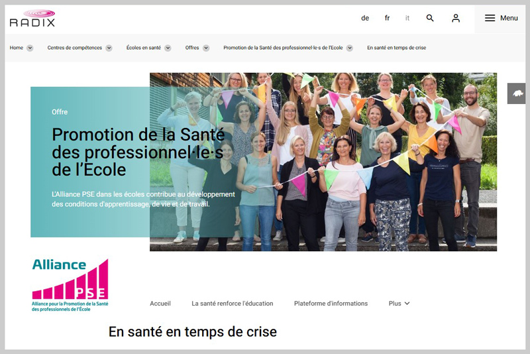Expand the Écoles en santé dropdown arrow

point(168,48)
